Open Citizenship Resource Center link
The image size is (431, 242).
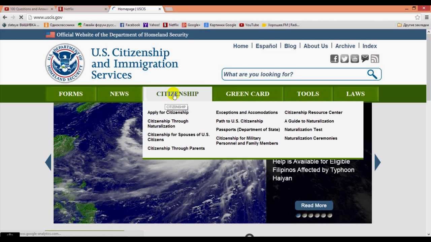pos(313,113)
